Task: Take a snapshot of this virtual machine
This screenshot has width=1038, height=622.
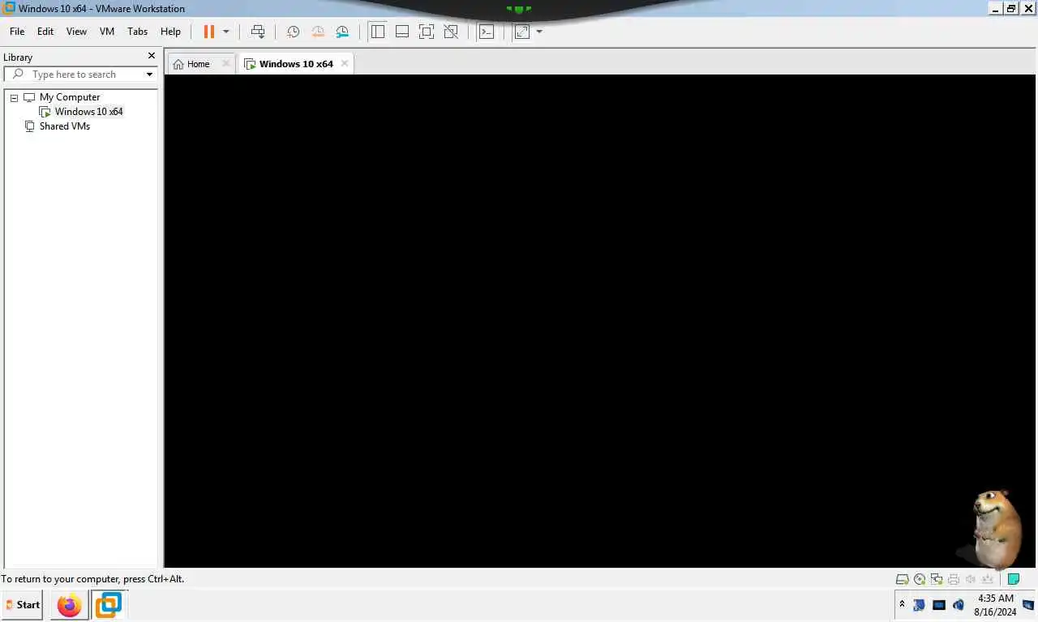Action: [x=293, y=32]
